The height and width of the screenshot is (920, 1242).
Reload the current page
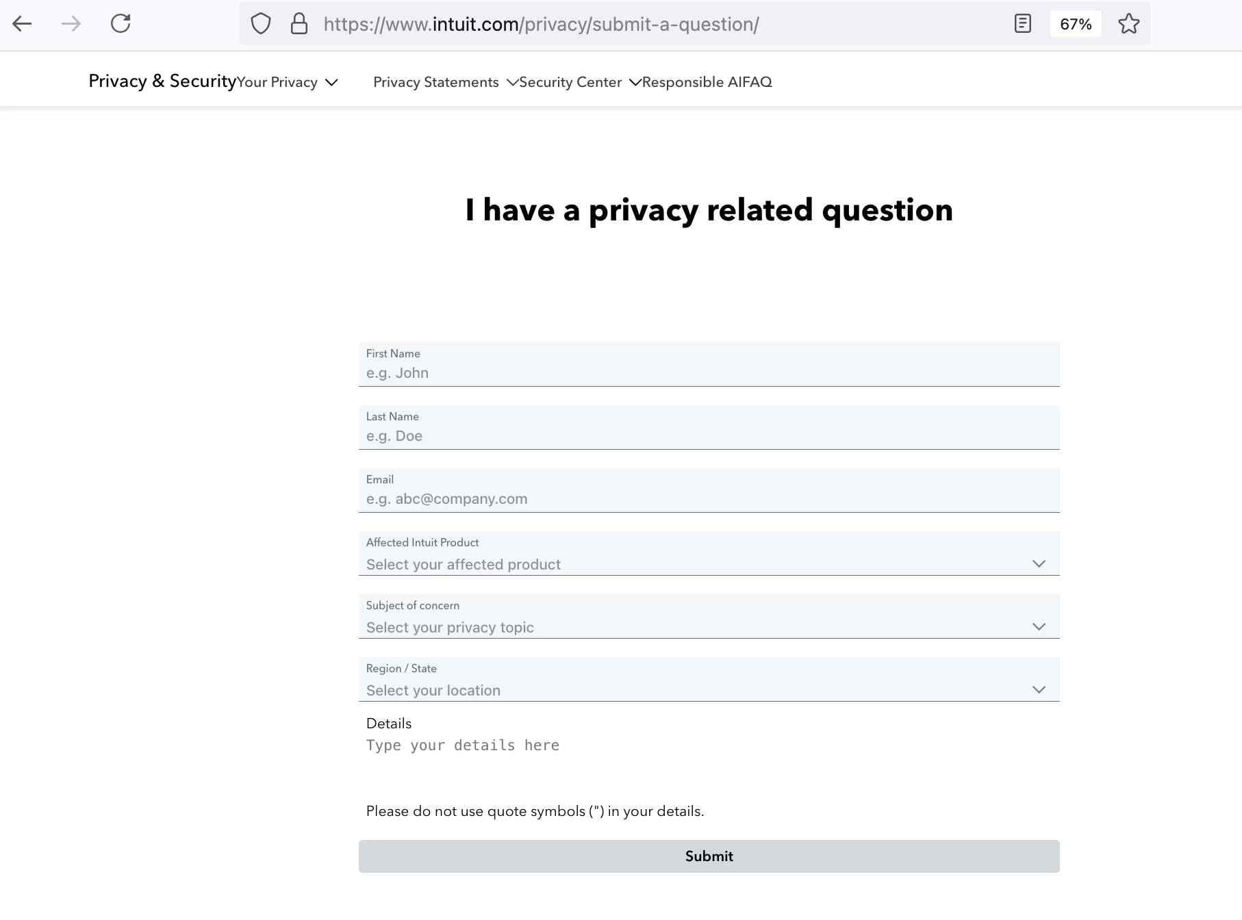(121, 24)
